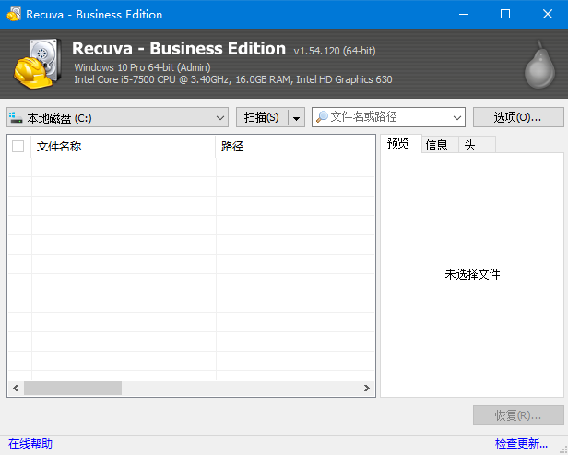Viewport: 568px width, 455px height.
Task: Close the Recuva window
Action: [x=548, y=14]
